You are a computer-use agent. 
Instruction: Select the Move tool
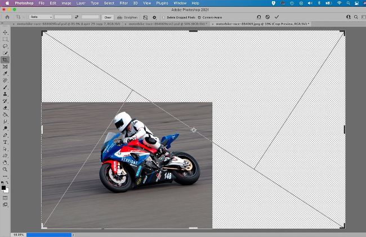[x=5, y=32]
